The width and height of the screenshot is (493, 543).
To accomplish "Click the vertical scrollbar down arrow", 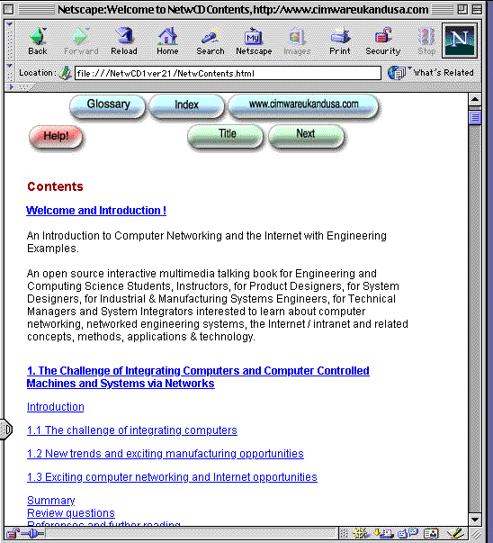I will pos(475,520).
